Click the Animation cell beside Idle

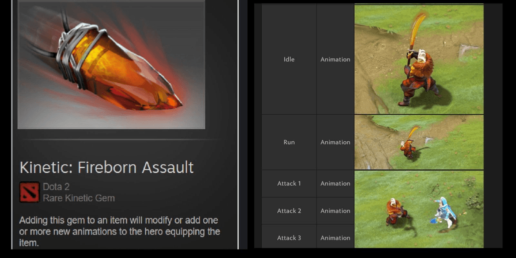[x=335, y=59]
